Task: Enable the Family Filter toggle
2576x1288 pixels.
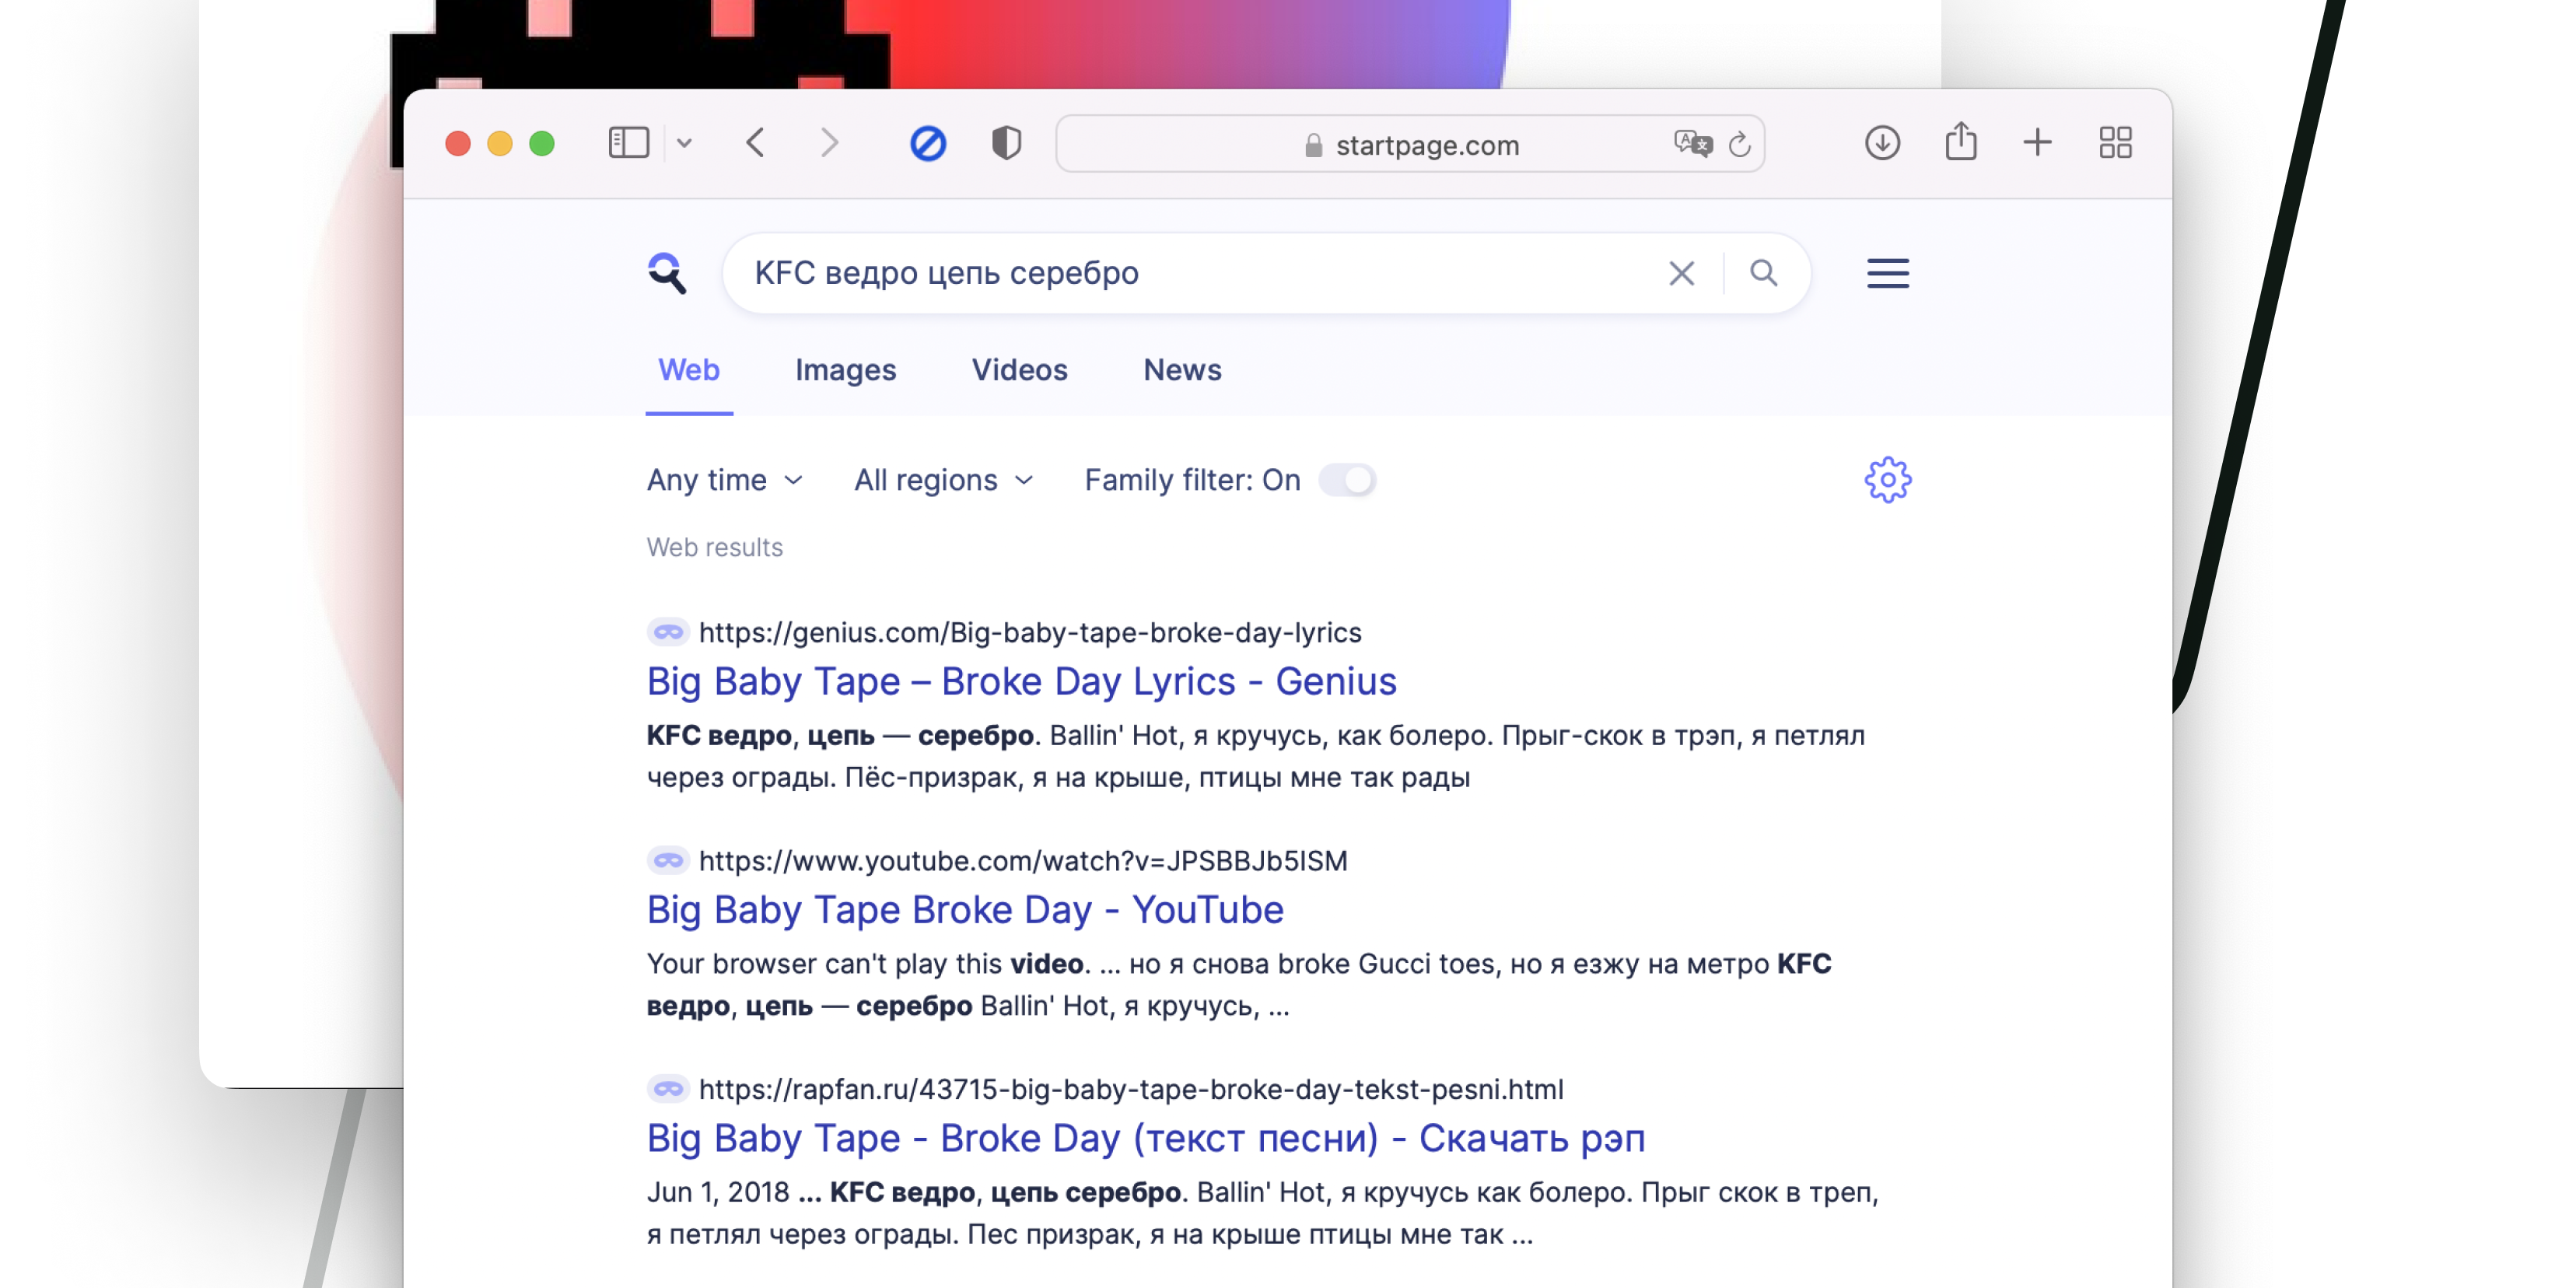Action: pyautogui.click(x=1350, y=480)
